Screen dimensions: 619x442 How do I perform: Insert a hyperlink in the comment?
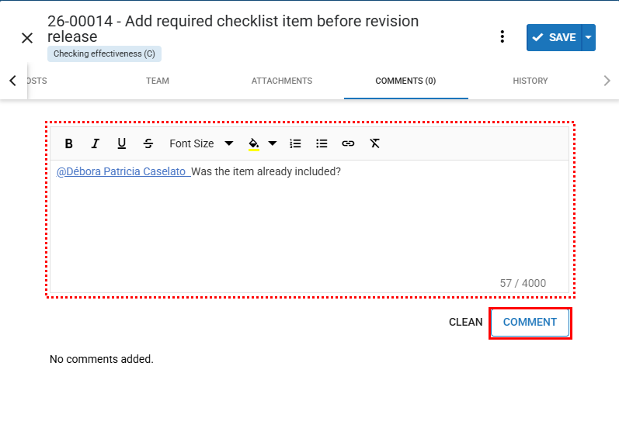pos(348,143)
